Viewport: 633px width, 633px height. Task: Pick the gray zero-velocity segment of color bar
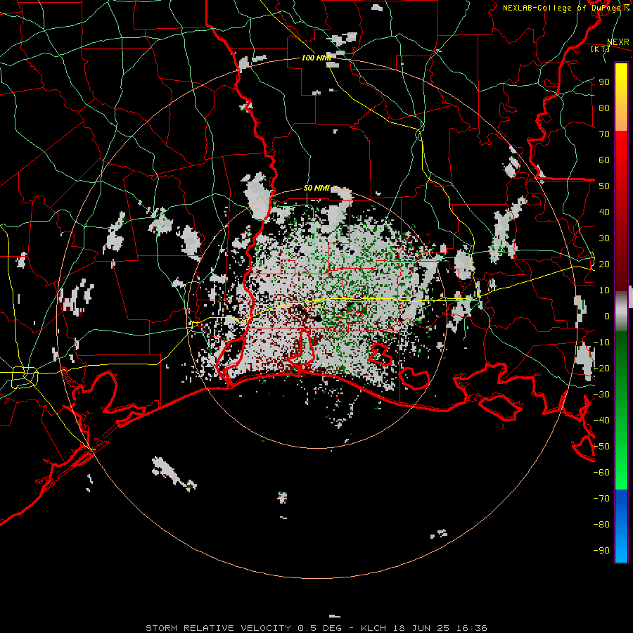click(621, 312)
